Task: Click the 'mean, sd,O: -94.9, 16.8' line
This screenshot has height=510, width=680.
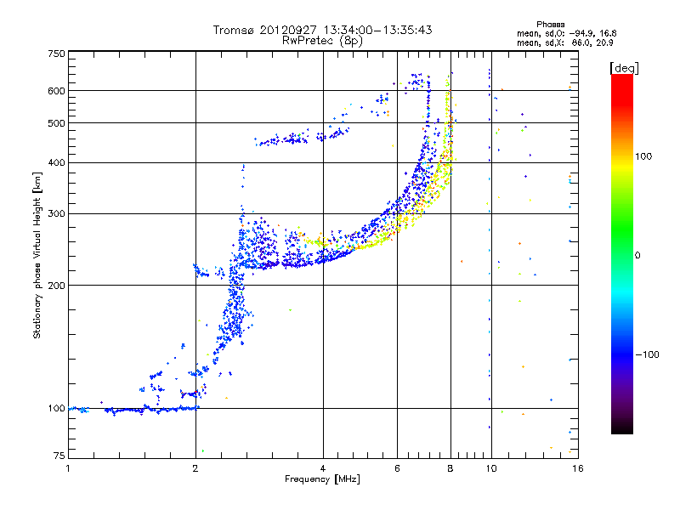Action: tap(566, 33)
